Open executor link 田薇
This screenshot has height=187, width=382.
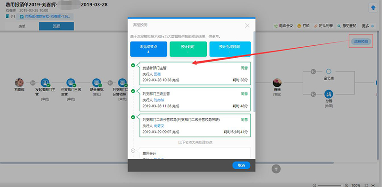coord(157,74)
